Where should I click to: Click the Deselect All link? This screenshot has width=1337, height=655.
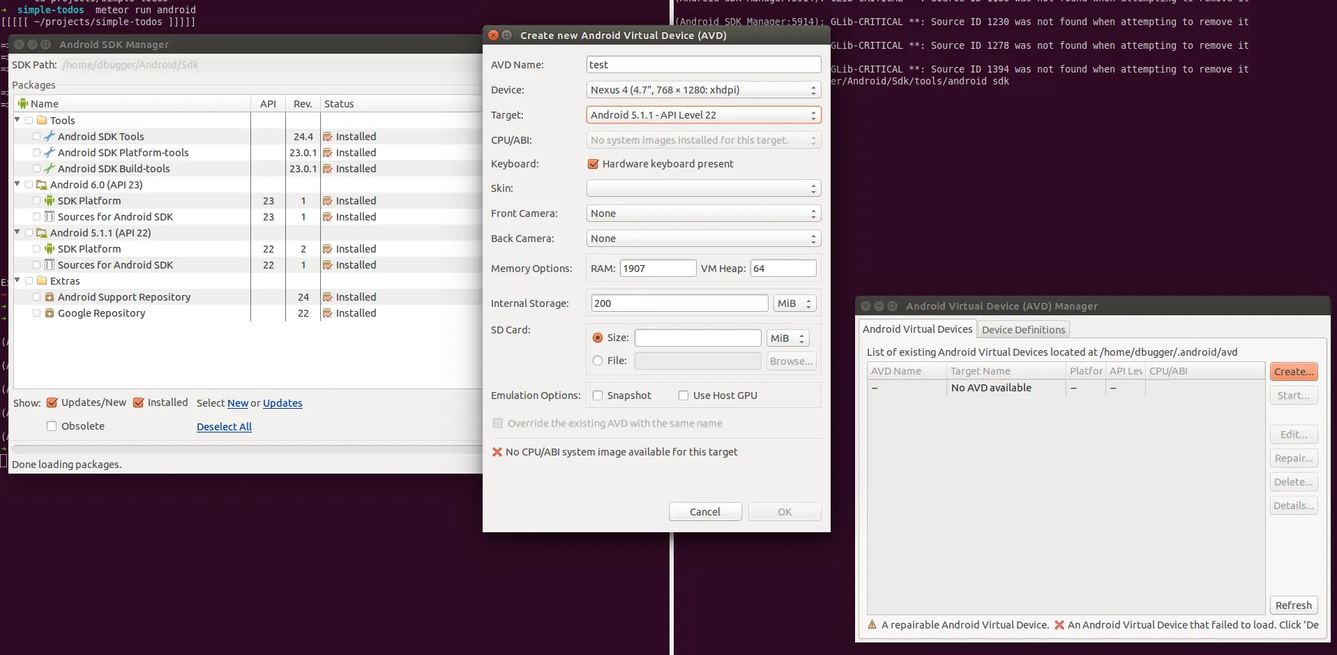[x=224, y=427]
